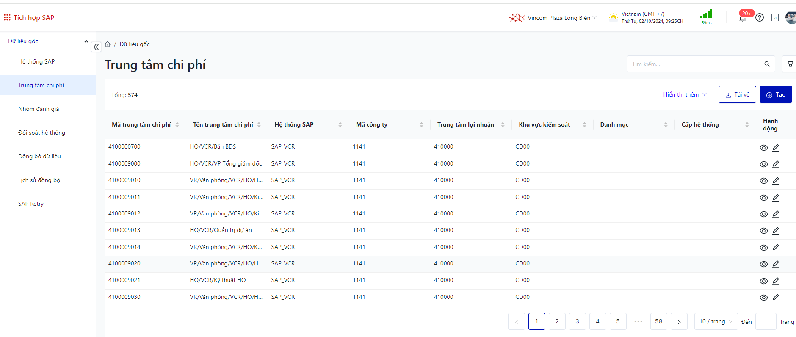
Task: Open the help question mark icon
Action: 760,18
